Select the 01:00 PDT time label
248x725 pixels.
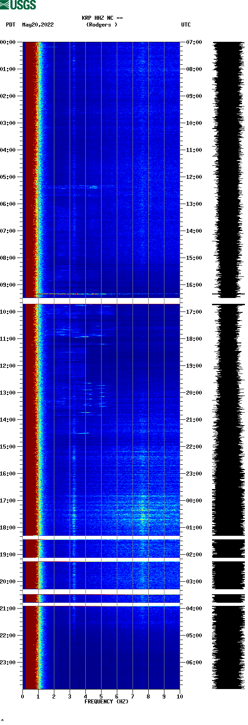pyautogui.click(x=8, y=69)
